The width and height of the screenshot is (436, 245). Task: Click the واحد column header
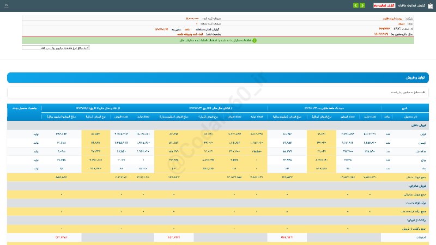(x=387, y=117)
